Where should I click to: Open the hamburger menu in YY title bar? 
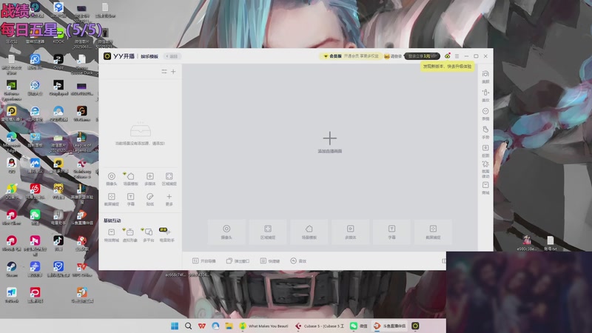coord(457,56)
